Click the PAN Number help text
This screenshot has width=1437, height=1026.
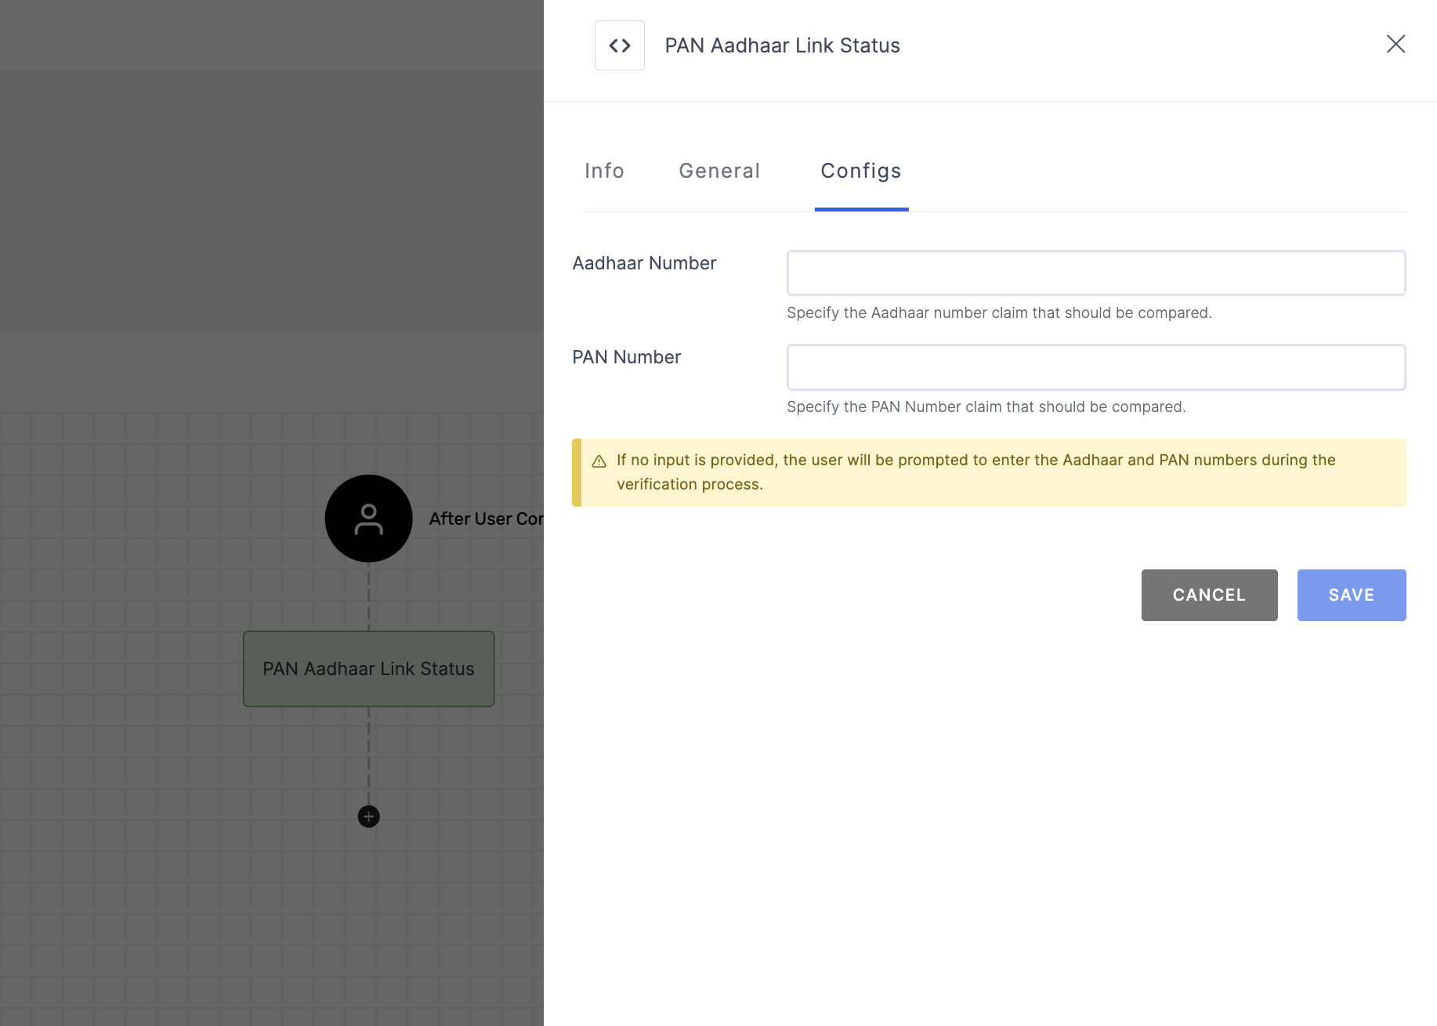pos(986,406)
